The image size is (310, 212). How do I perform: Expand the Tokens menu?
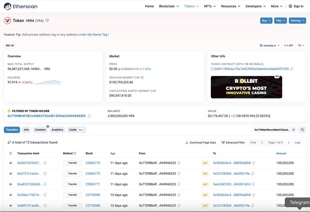coord(191,6)
